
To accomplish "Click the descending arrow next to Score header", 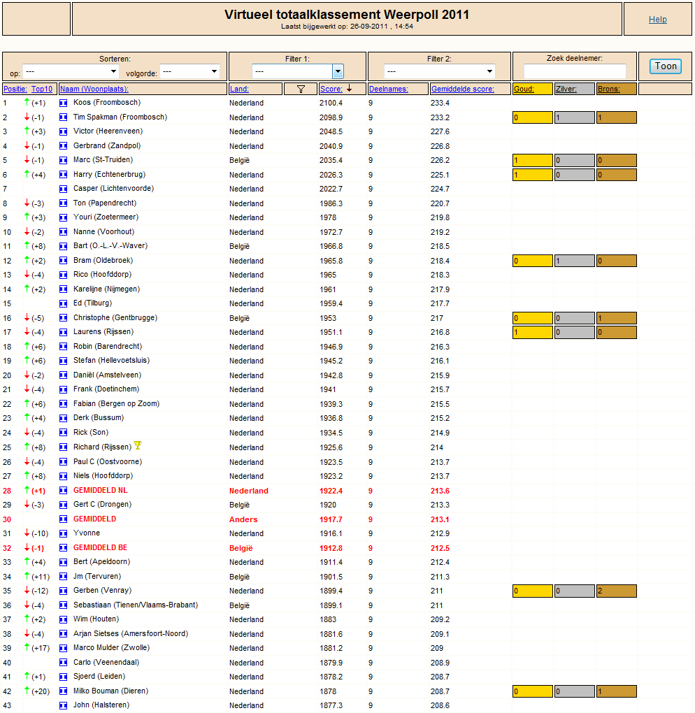I will click(x=350, y=89).
